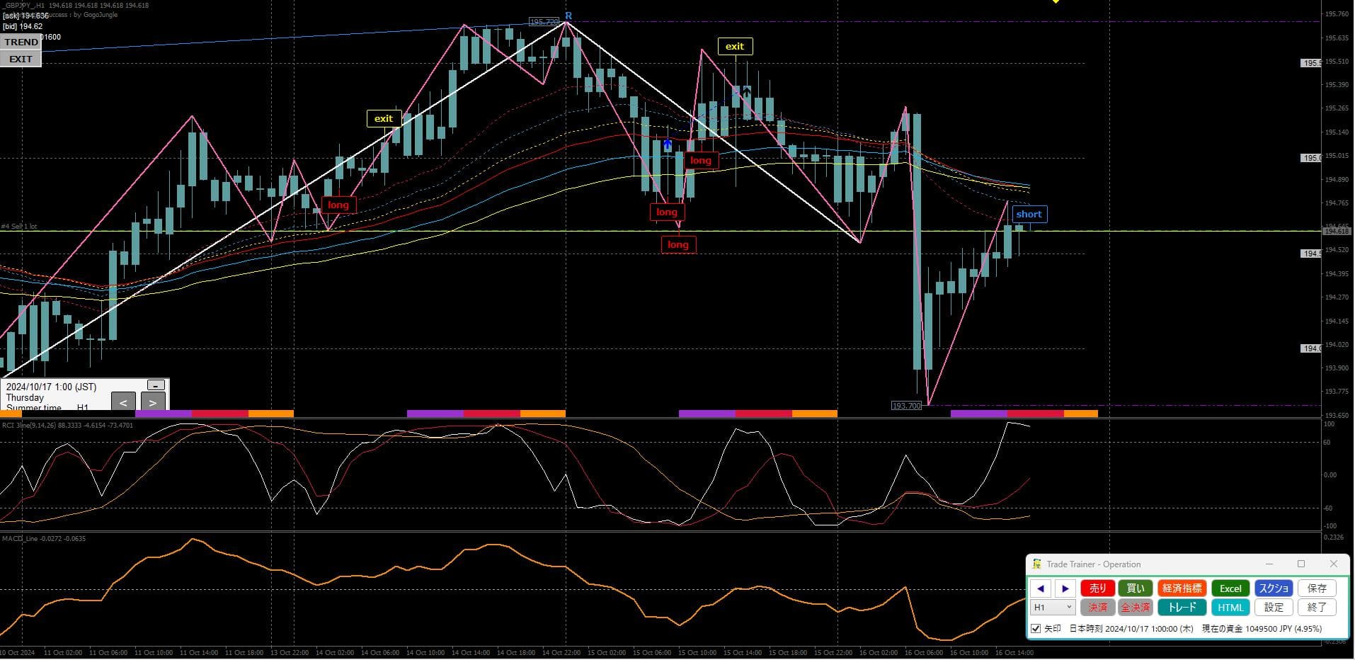
Task: Export via the Excel button
Action: (x=1230, y=588)
